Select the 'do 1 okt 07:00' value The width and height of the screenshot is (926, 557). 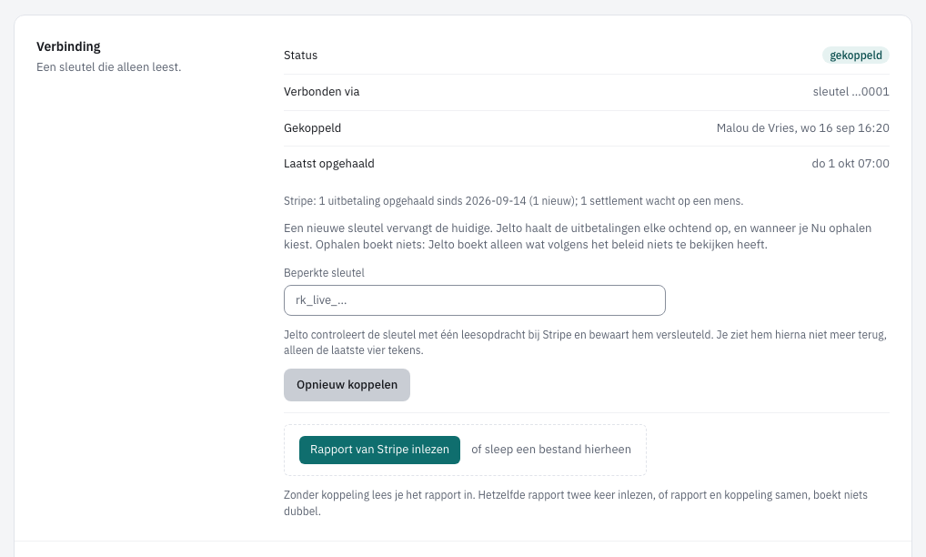(x=851, y=164)
